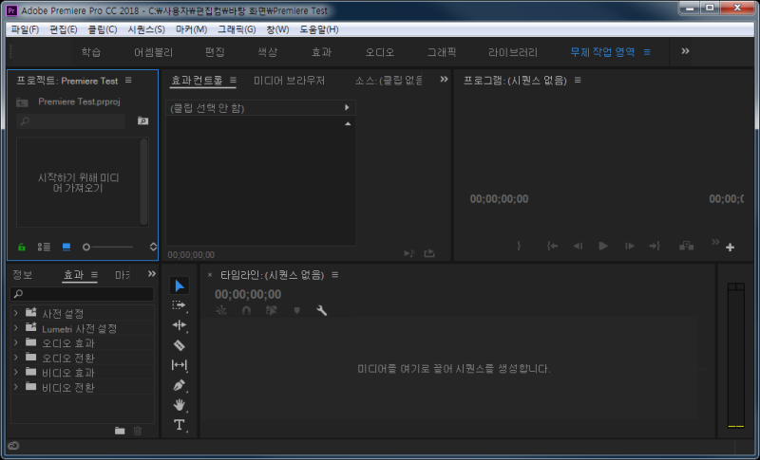Toggle project writable lock icon
This screenshot has width=760, height=460.
[21, 248]
